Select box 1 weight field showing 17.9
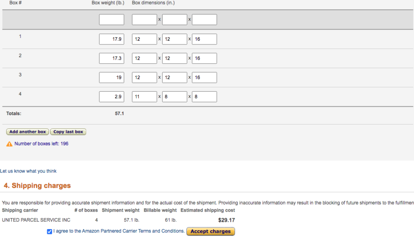 [x=112, y=39]
